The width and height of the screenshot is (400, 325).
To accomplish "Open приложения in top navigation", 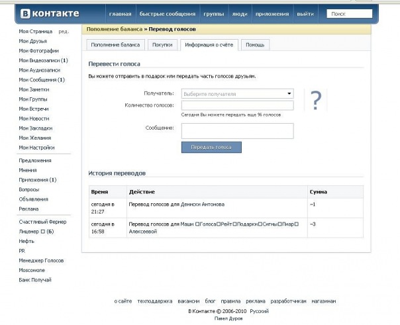I will [272, 14].
